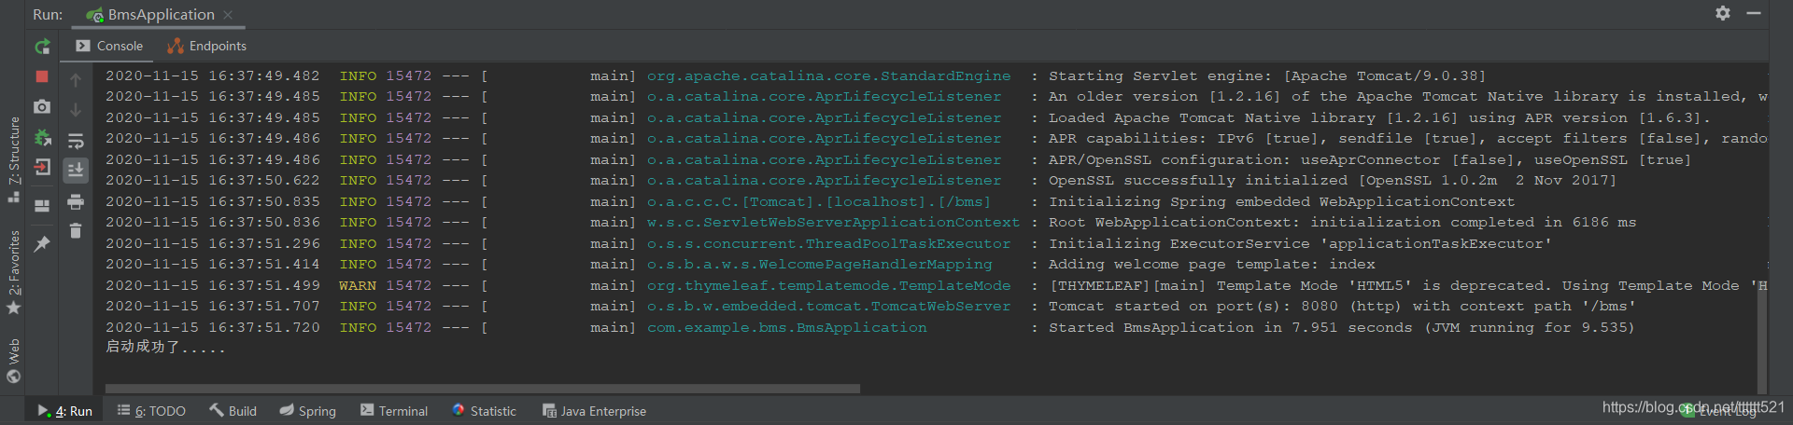Screen dimensions: 1793x425
Task: Click timestamp 2020-11-15 16:37:49.482
Action: point(212,76)
